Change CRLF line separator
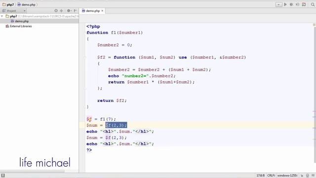Viewport: 316px width, 178px height. pos(271,176)
